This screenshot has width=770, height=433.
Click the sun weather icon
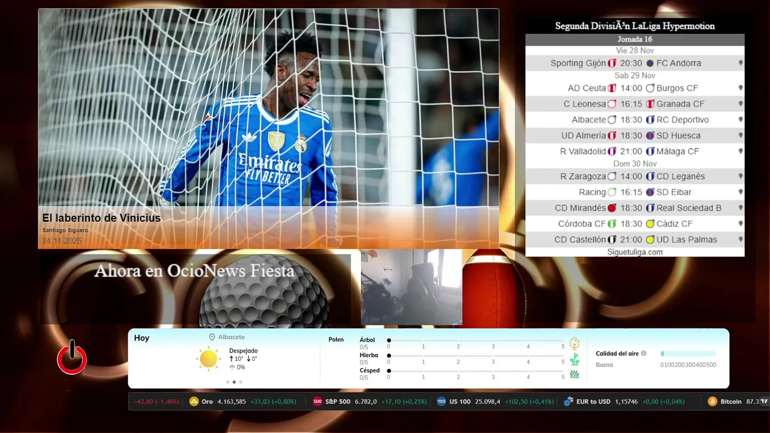click(208, 358)
